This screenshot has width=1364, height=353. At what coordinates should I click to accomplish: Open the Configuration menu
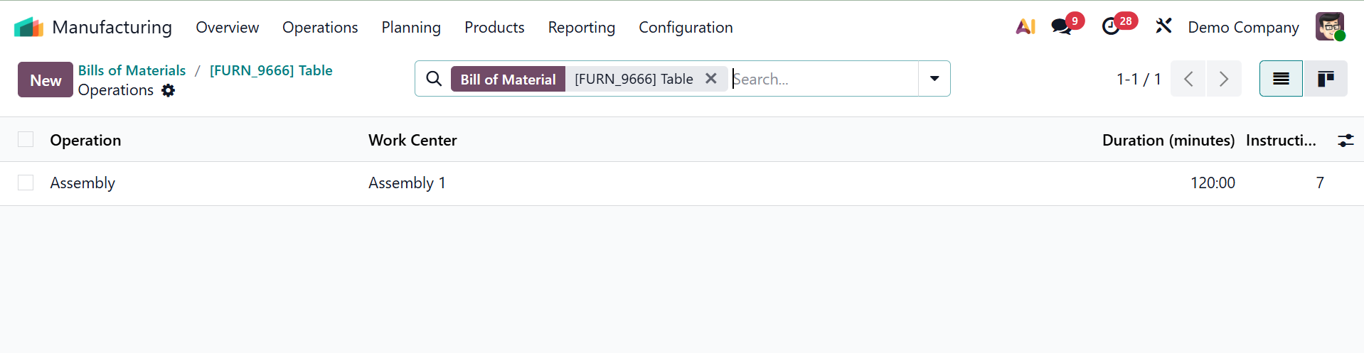pyautogui.click(x=686, y=28)
